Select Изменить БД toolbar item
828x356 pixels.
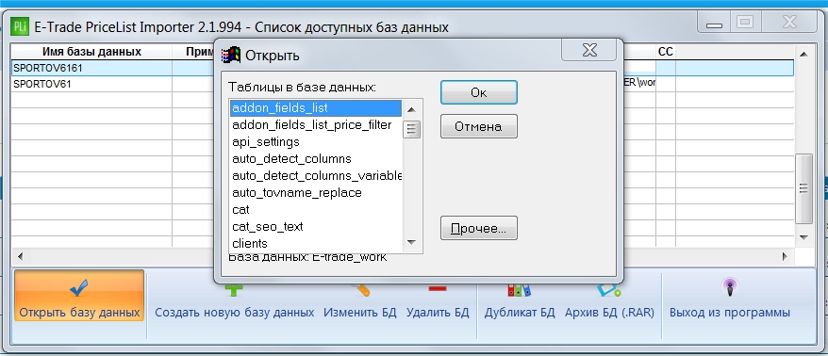[359, 313]
